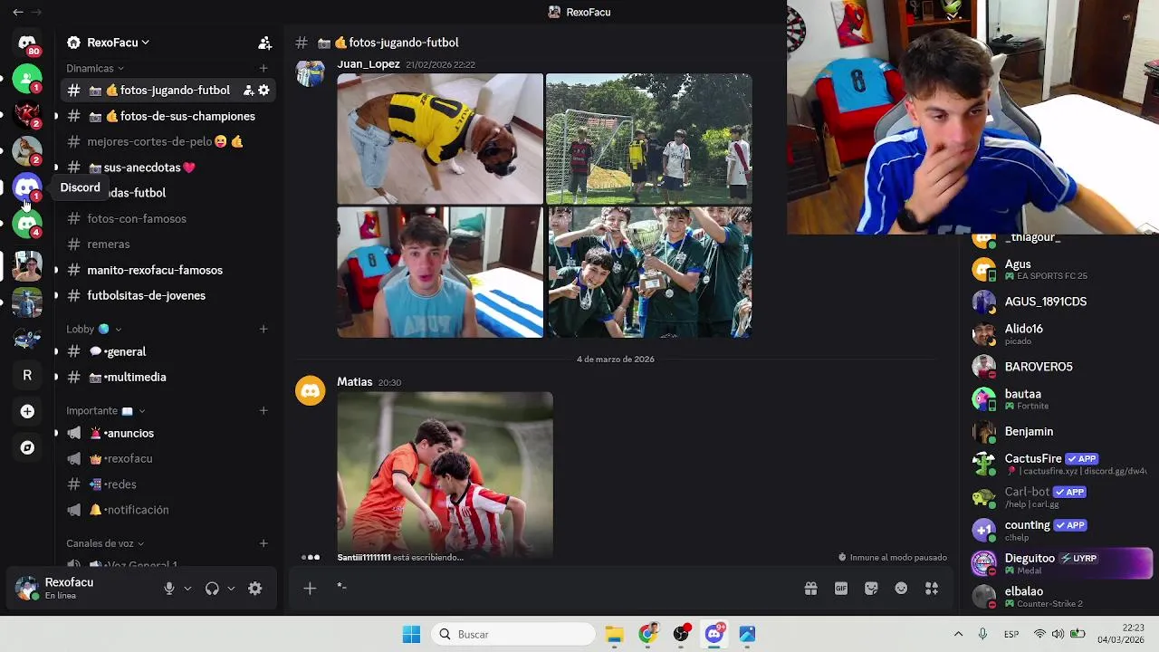Open the green Discord-logo server with badge 4
This screenshot has width=1159, height=652.
(x=27, y=224)
